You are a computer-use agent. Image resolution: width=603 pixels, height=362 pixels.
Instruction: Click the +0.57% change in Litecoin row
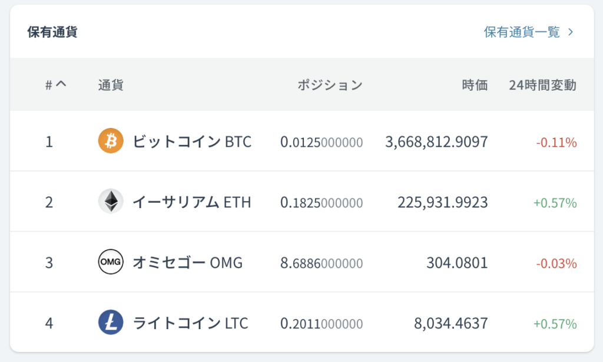[x=555, y=324]
